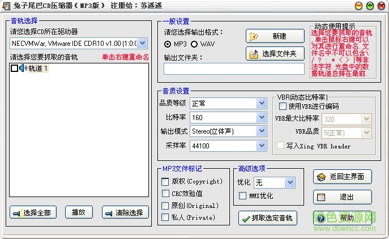Click 返回主界面 return to main button
The image size is (389, 239).
pyautogui.click(x=343, y=177)
